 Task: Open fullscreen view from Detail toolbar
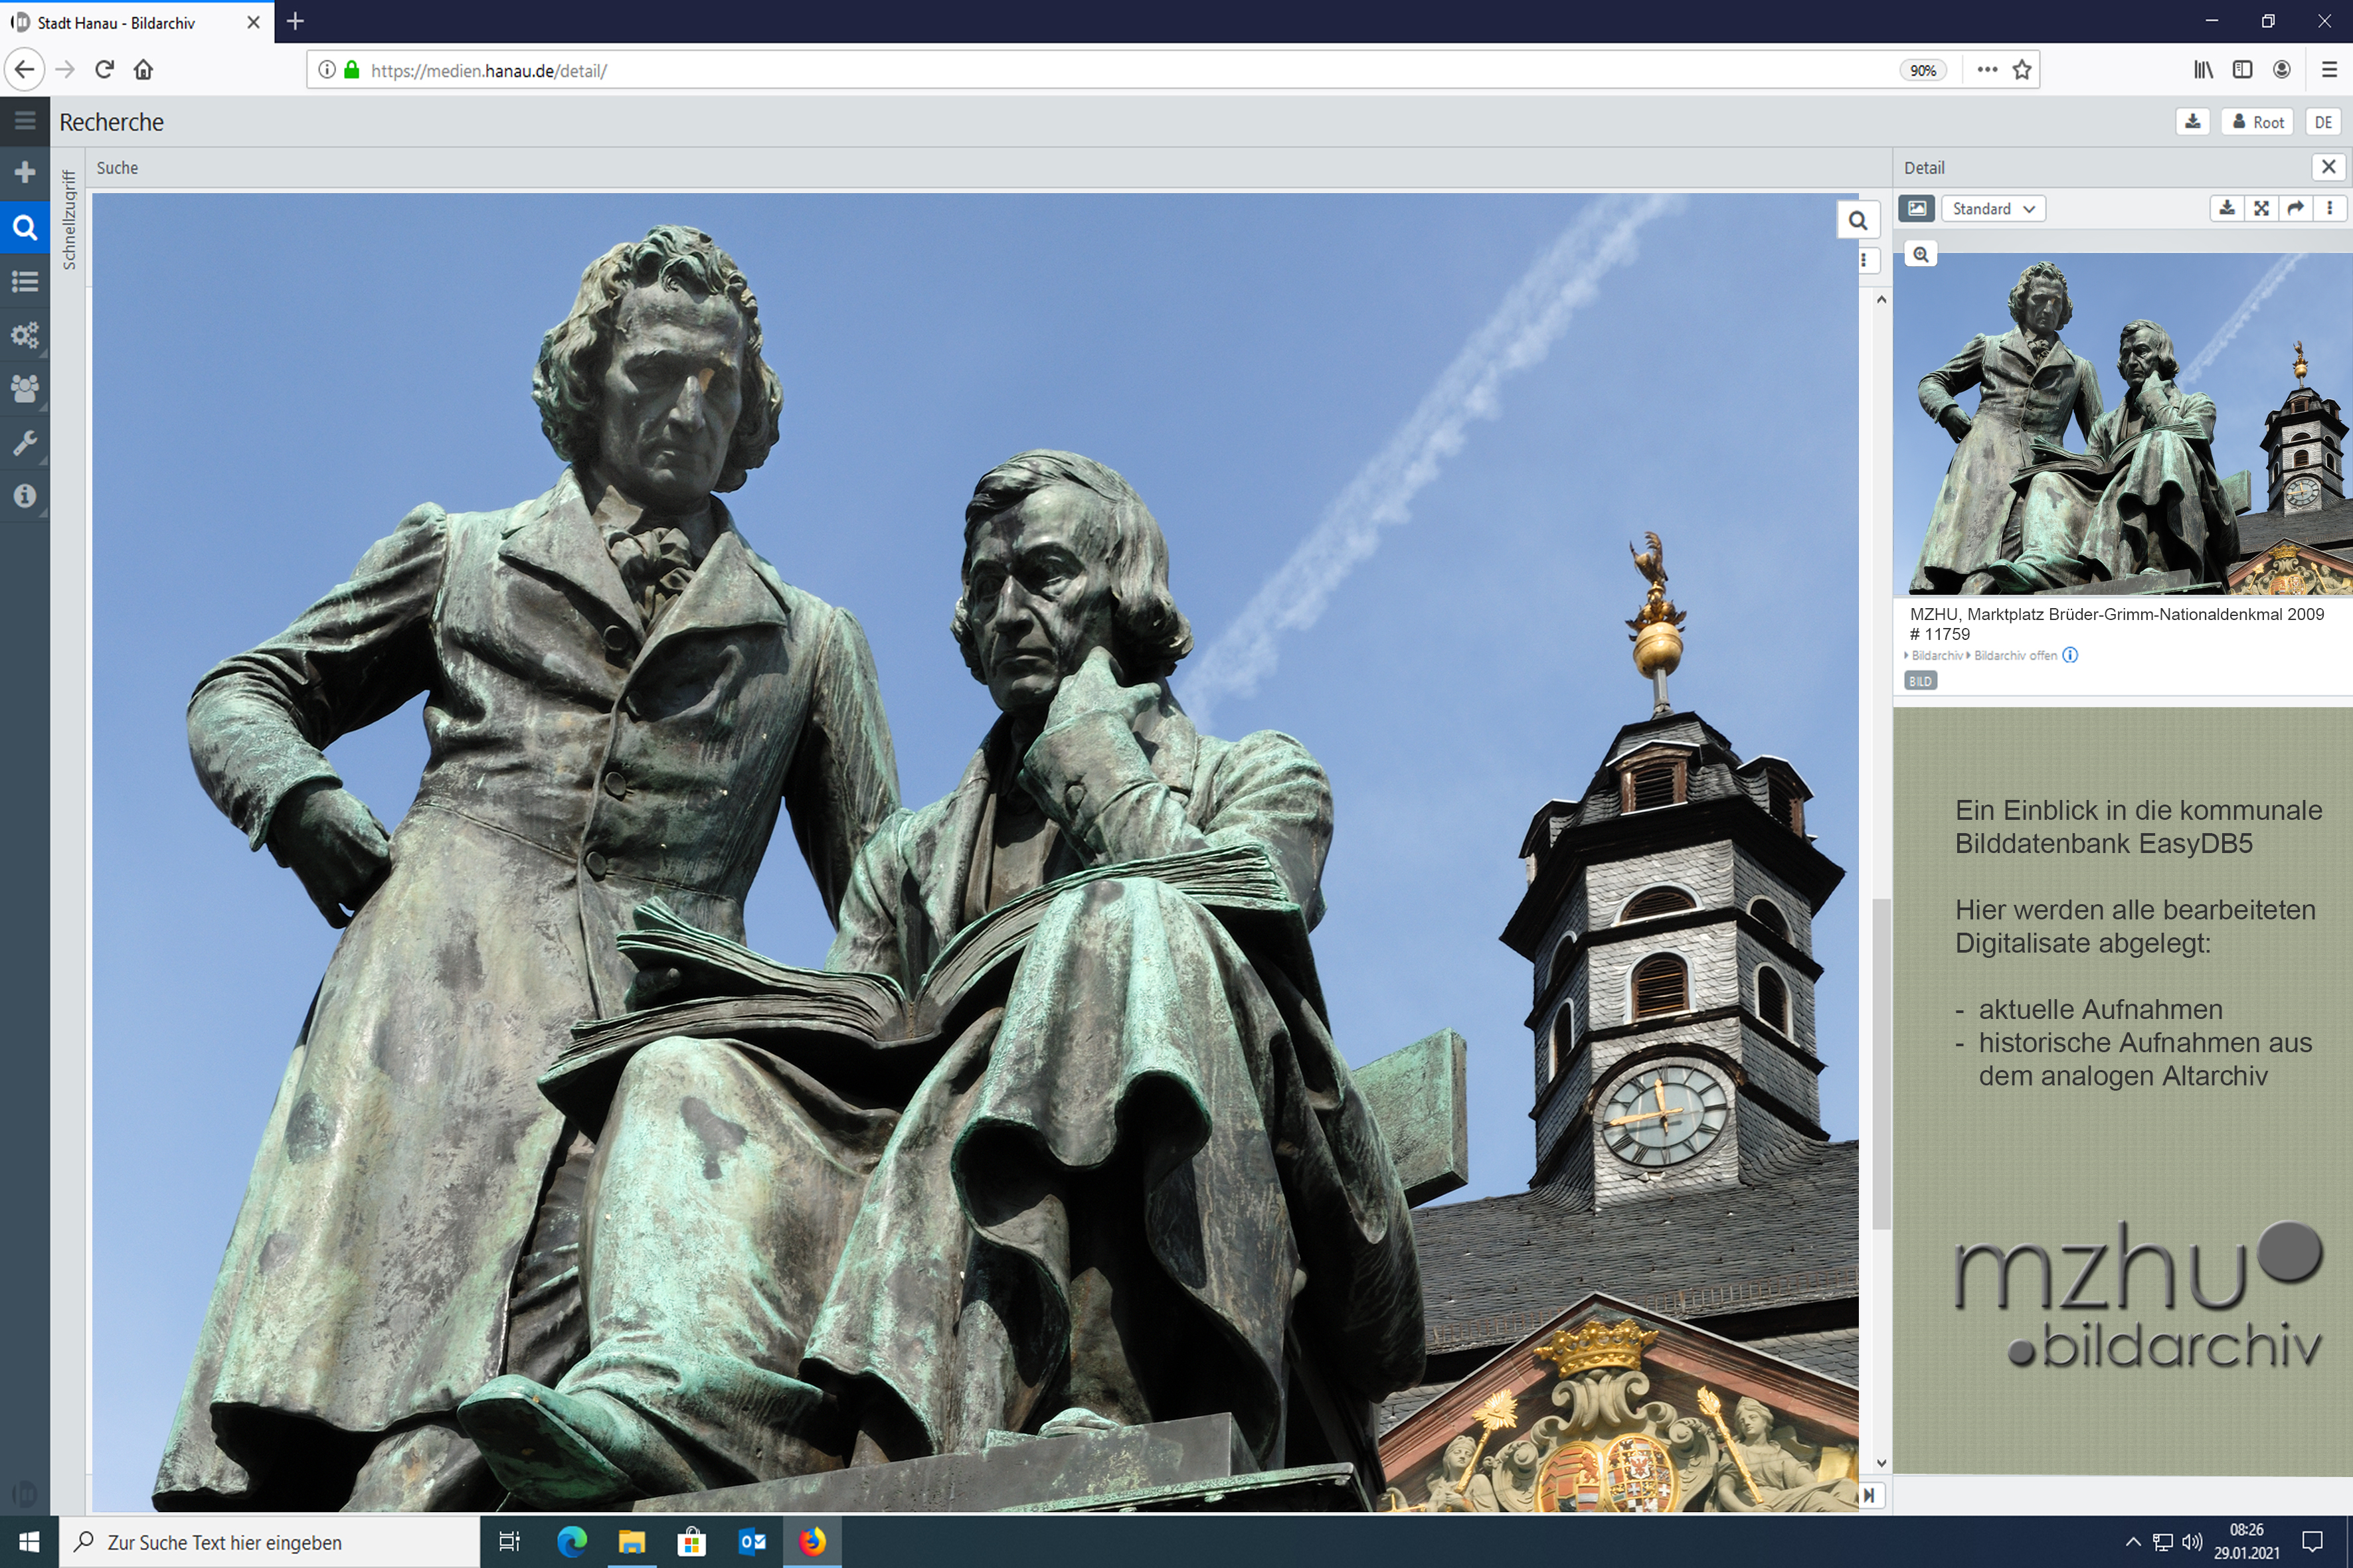pos(2261,208)
